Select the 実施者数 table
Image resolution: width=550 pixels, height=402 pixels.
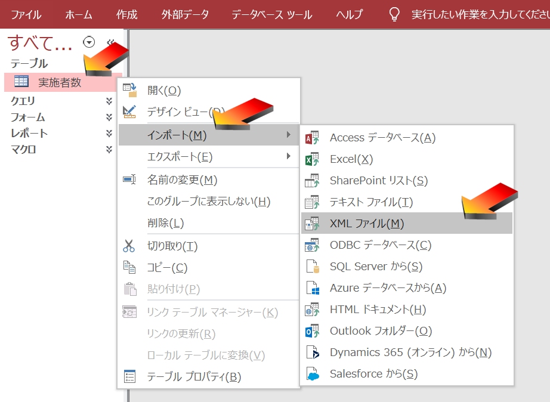63,82
